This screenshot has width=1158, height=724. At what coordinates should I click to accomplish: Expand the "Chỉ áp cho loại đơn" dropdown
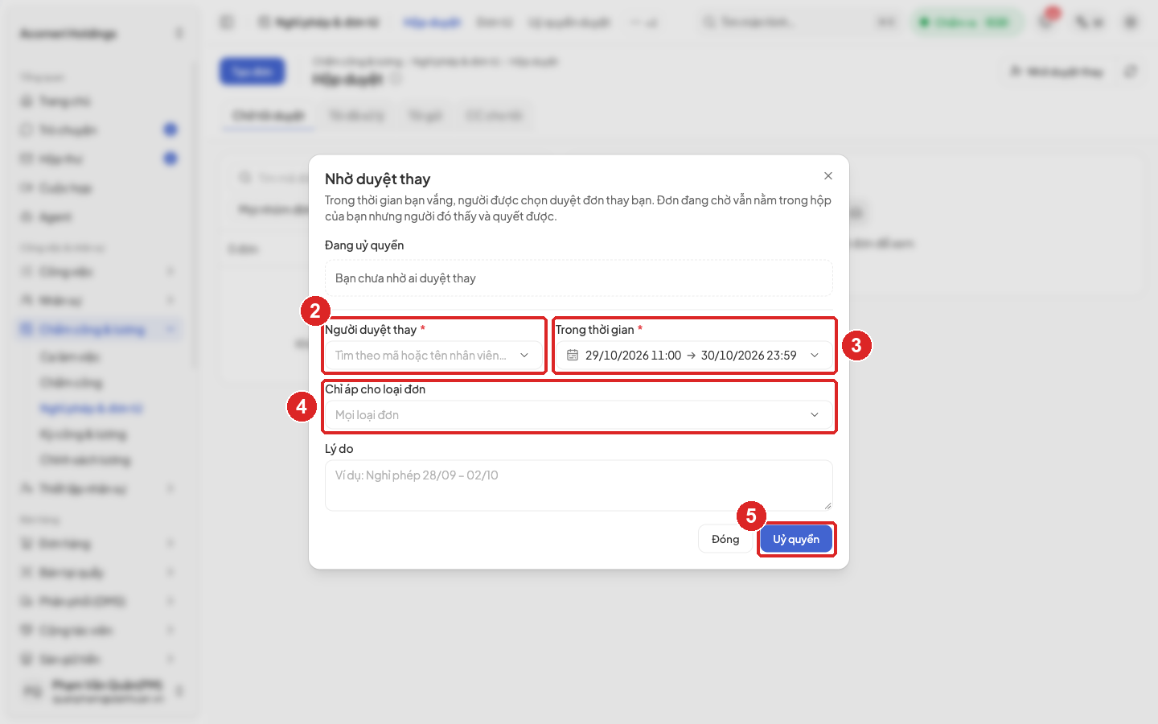click(x=579, y=415)
